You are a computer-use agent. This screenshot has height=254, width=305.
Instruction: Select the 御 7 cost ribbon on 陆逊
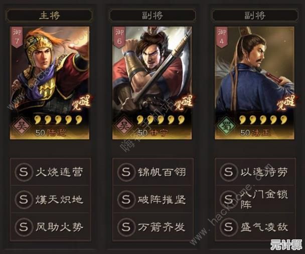[x=17, y=37]
